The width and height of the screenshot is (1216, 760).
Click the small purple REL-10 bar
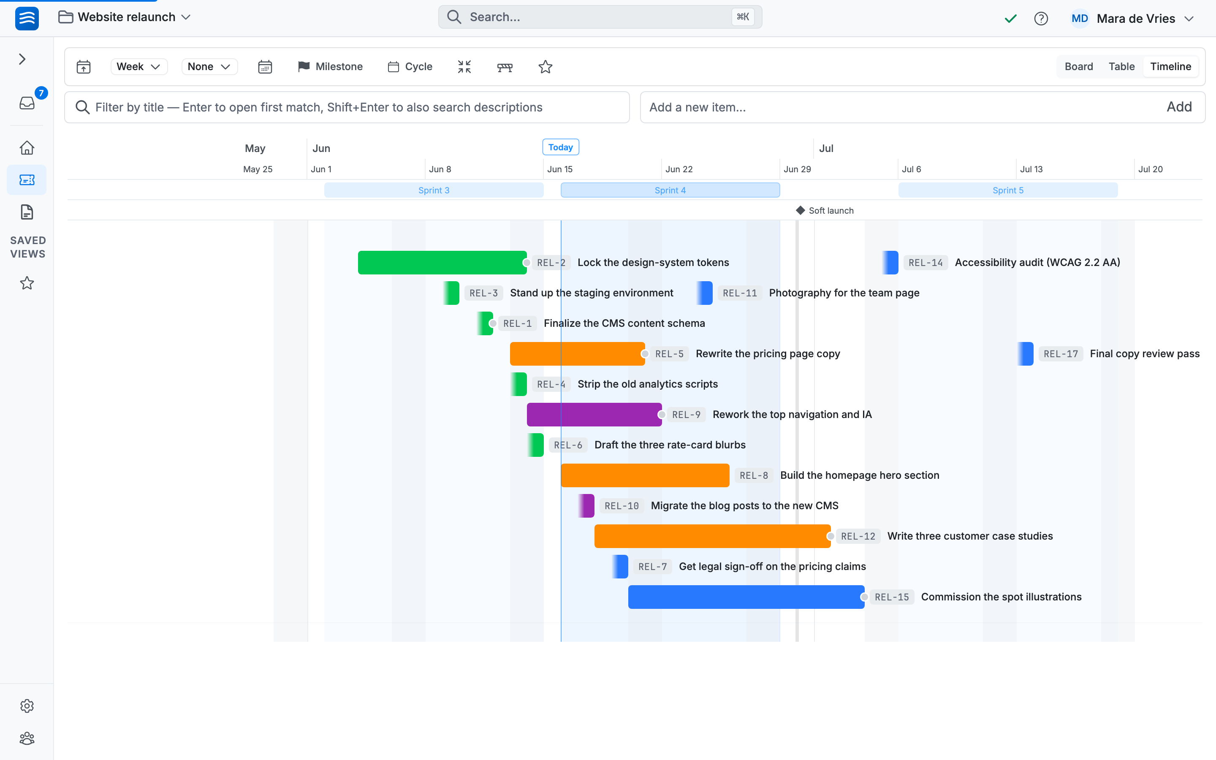(586, 506)
